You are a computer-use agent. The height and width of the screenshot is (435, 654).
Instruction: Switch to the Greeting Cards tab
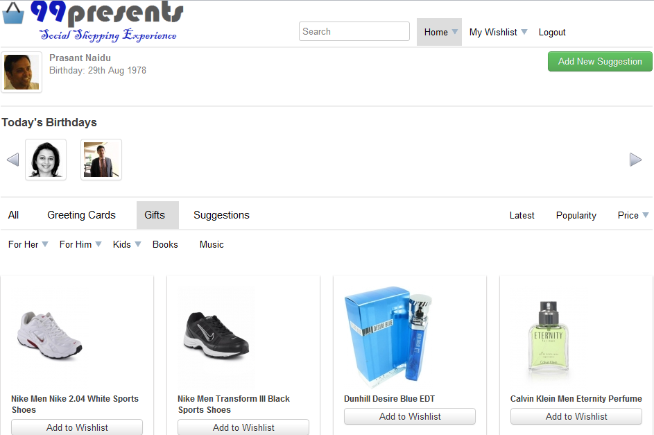81,215
